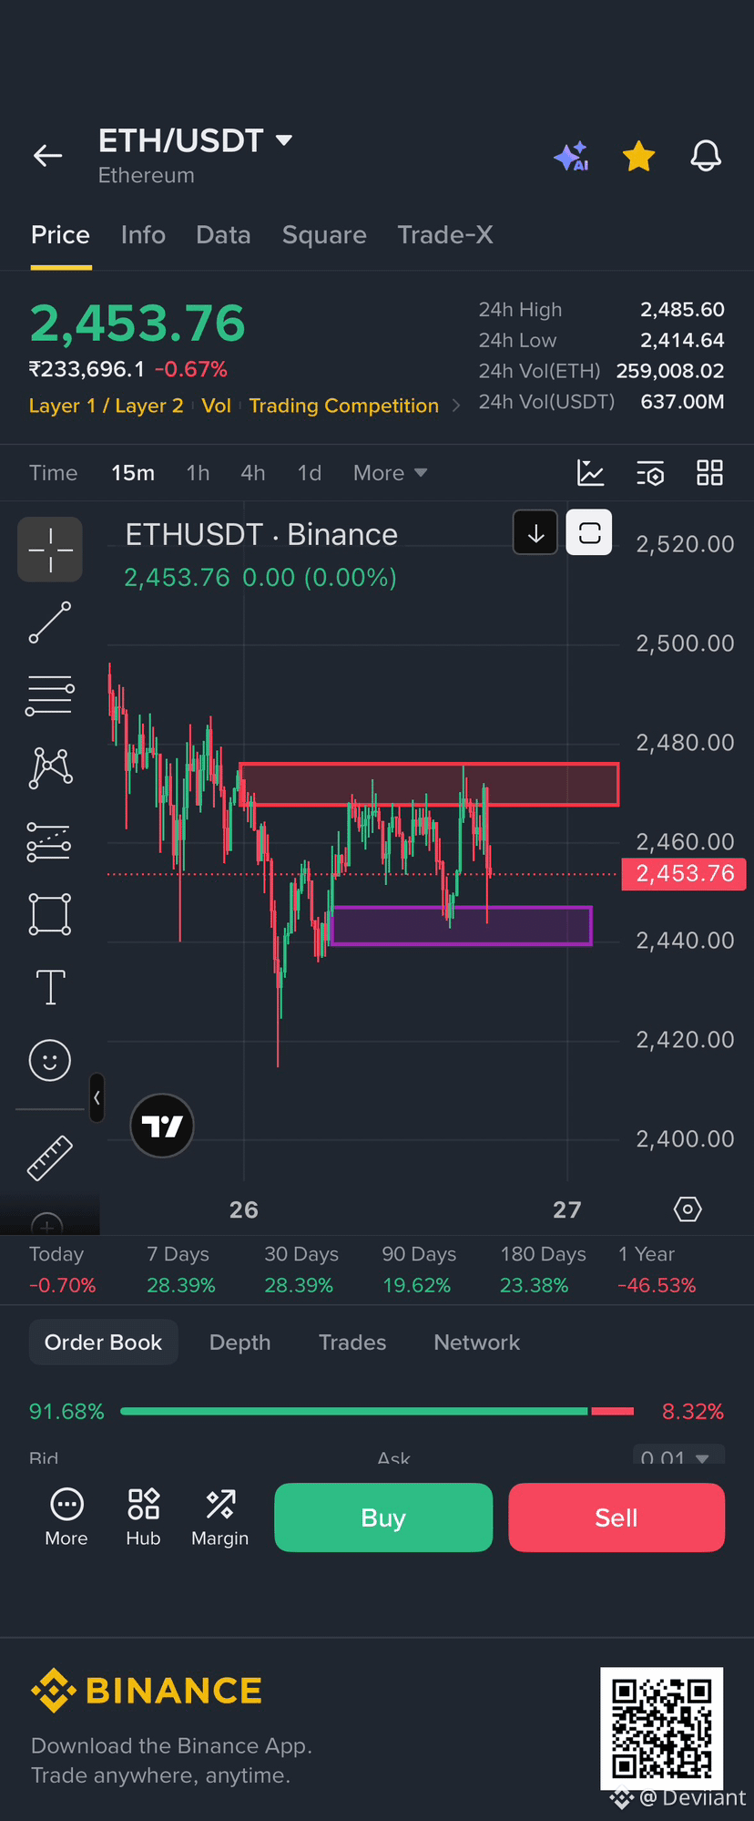This screenshot has width=754, height=1821.
Task: Toggle the yellow favorite star
Action: point(639,157)
